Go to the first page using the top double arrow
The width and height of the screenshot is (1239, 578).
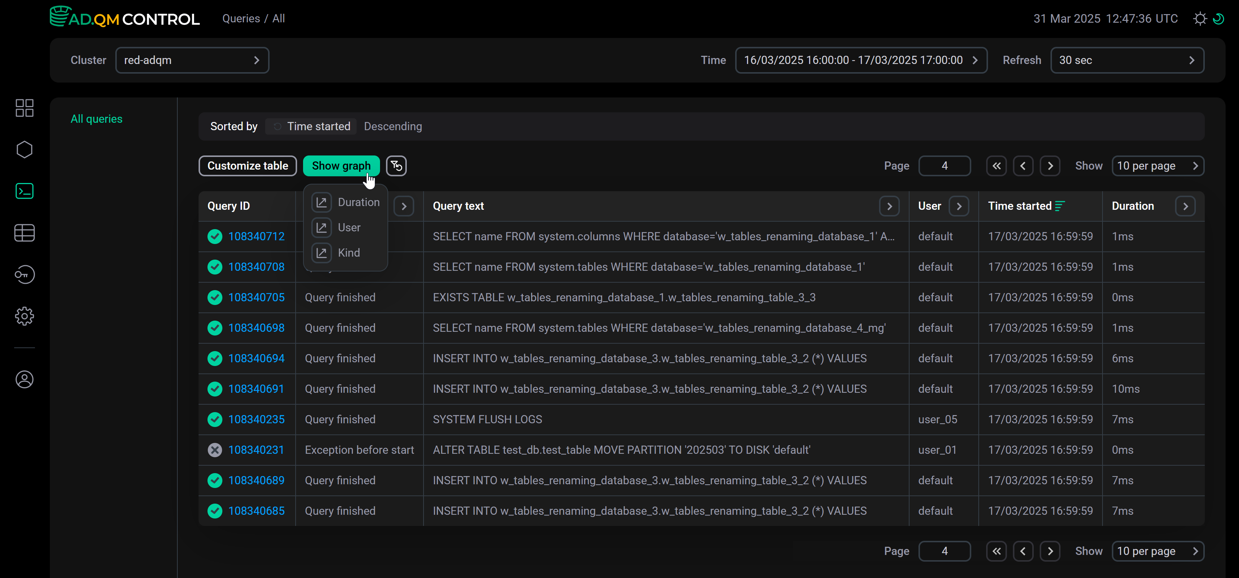click(996, 166)
